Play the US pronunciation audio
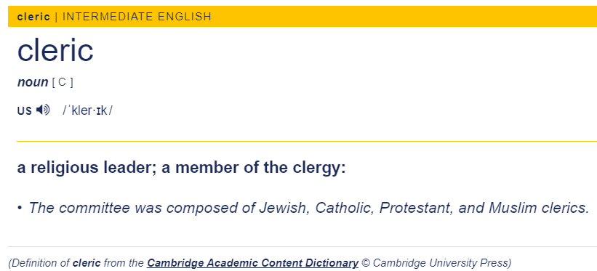 pos(43,110)
